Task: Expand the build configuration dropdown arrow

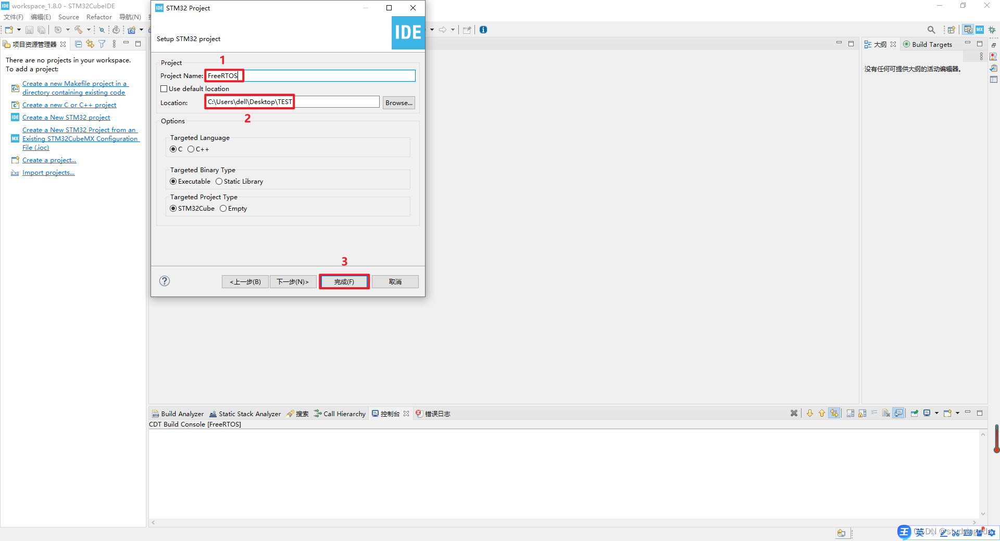Action: click(68, 30)
